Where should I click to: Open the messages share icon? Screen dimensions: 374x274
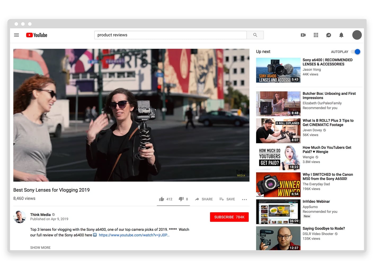[x=328, y=35]
